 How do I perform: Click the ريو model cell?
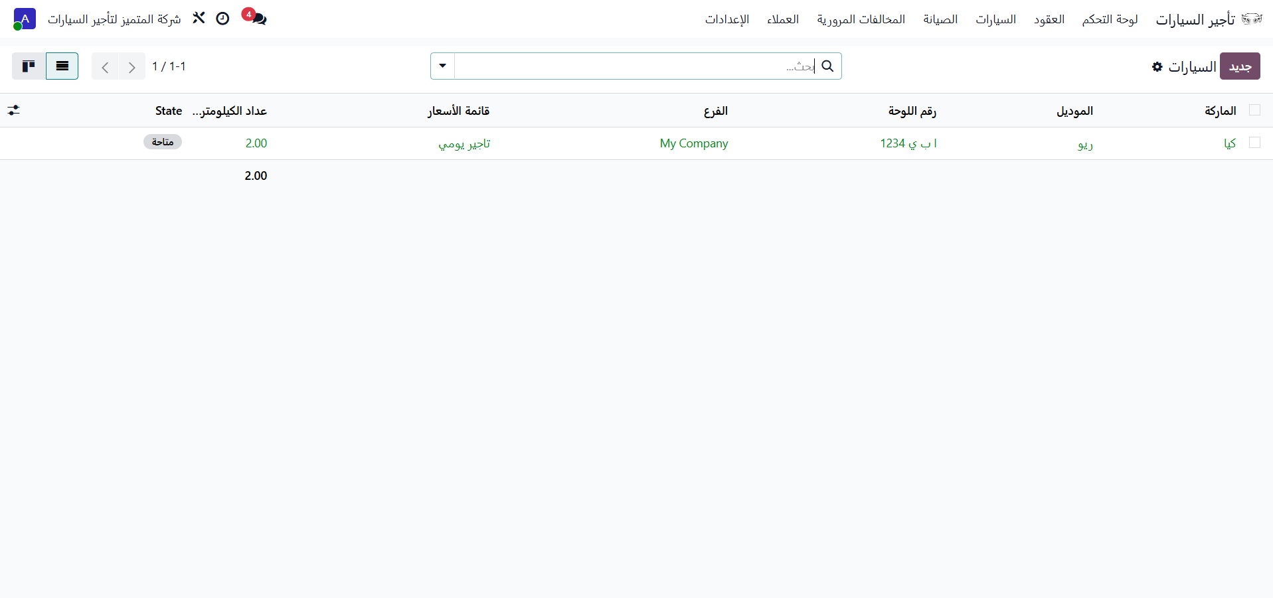tap(1085, 143)
